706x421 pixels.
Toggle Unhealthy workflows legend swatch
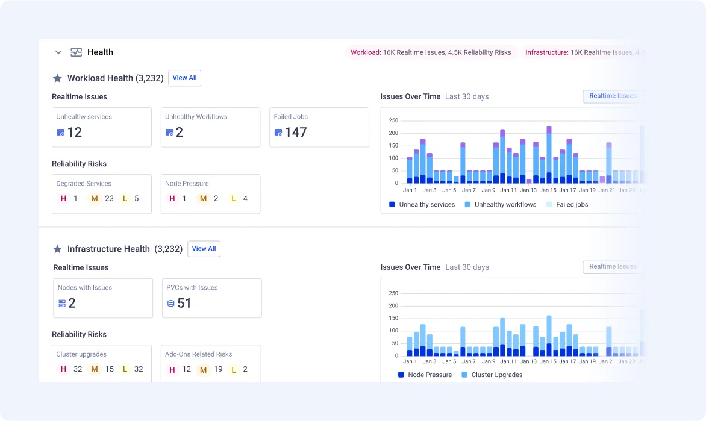point(467,204)
